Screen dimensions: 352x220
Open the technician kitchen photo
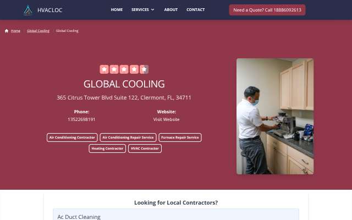tap(275, 116)
